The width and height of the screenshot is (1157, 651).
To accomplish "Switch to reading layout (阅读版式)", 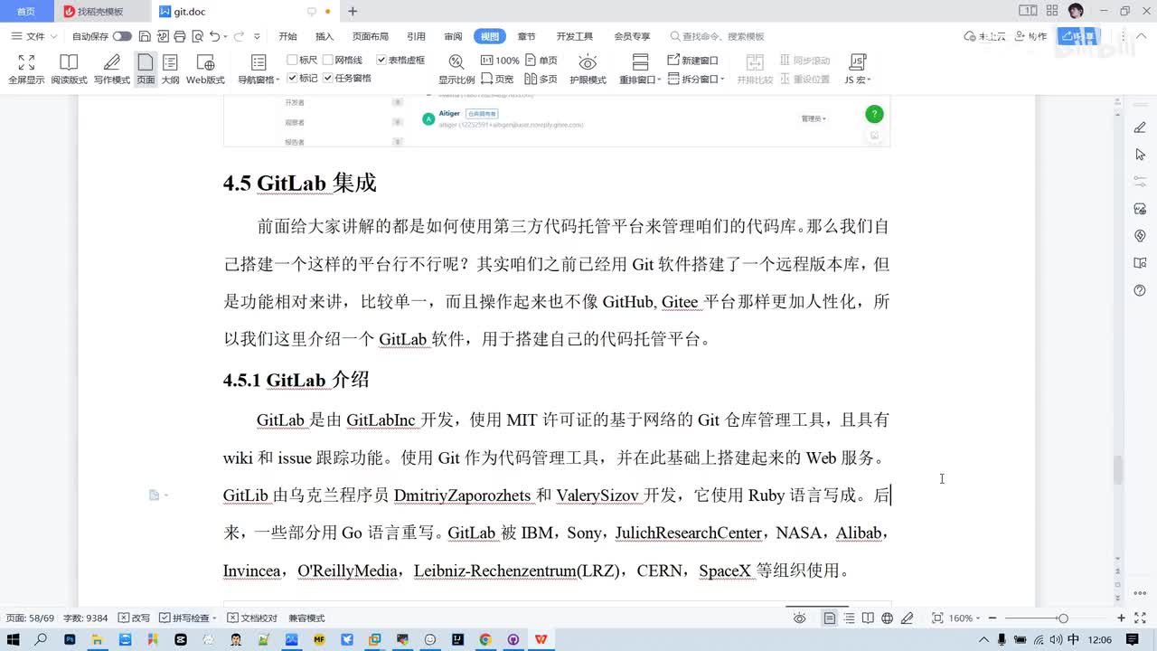I will coord(69,69).
